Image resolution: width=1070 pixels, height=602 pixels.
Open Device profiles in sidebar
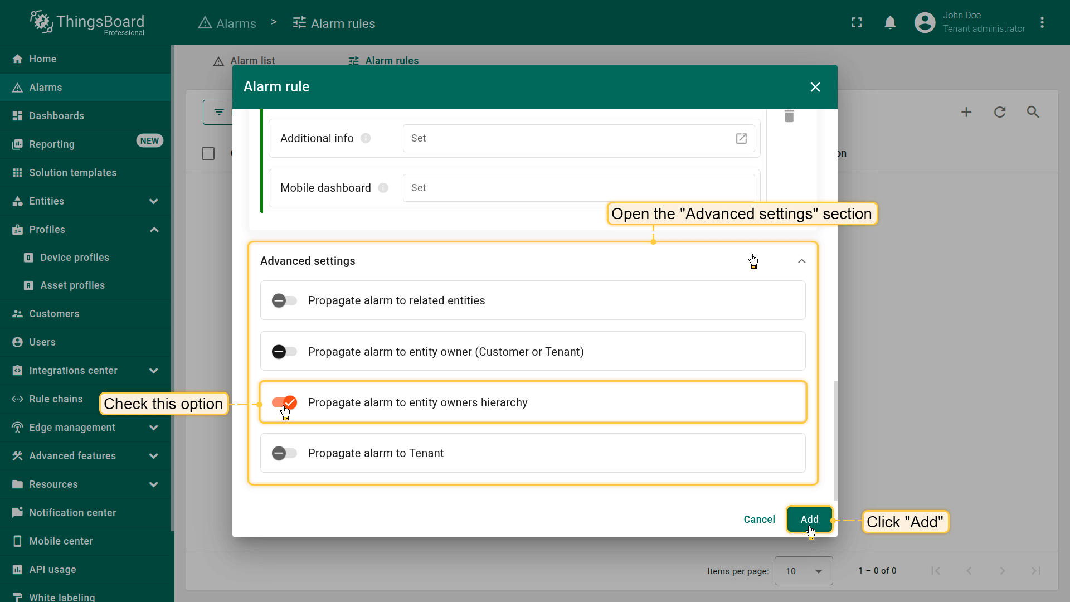point(75,258)
